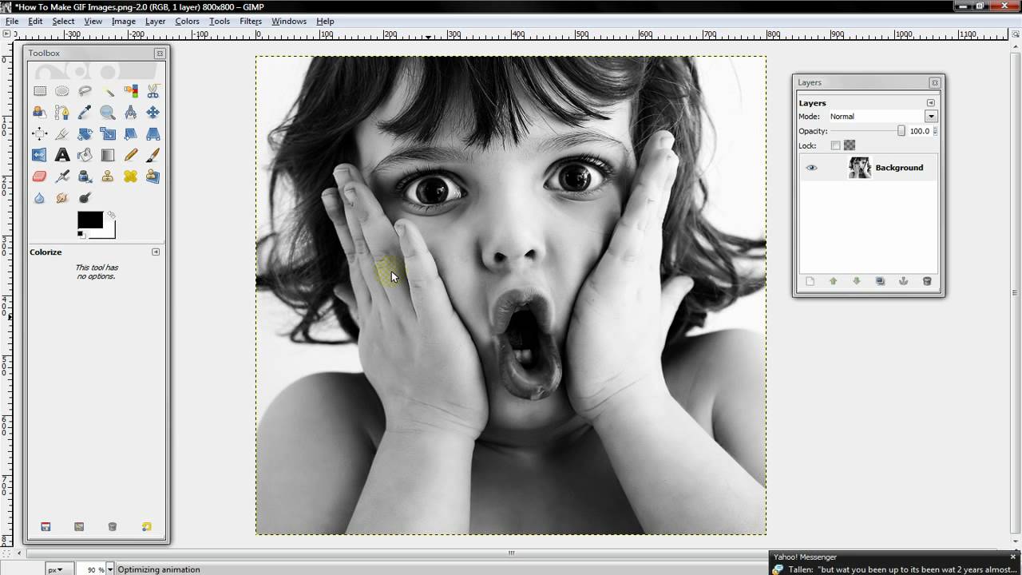Choose the Free Select lasso tool
1022x575 pixels.
85,91
